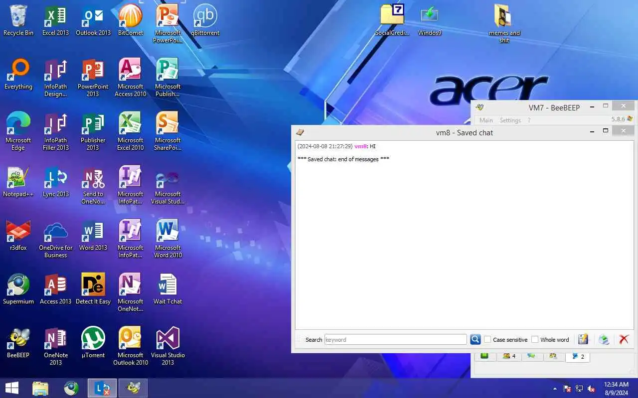The width and height of the screenshot is (638, 398).
Task: Click the Microsoft Access 2010 icon
Action: [131, 78]
